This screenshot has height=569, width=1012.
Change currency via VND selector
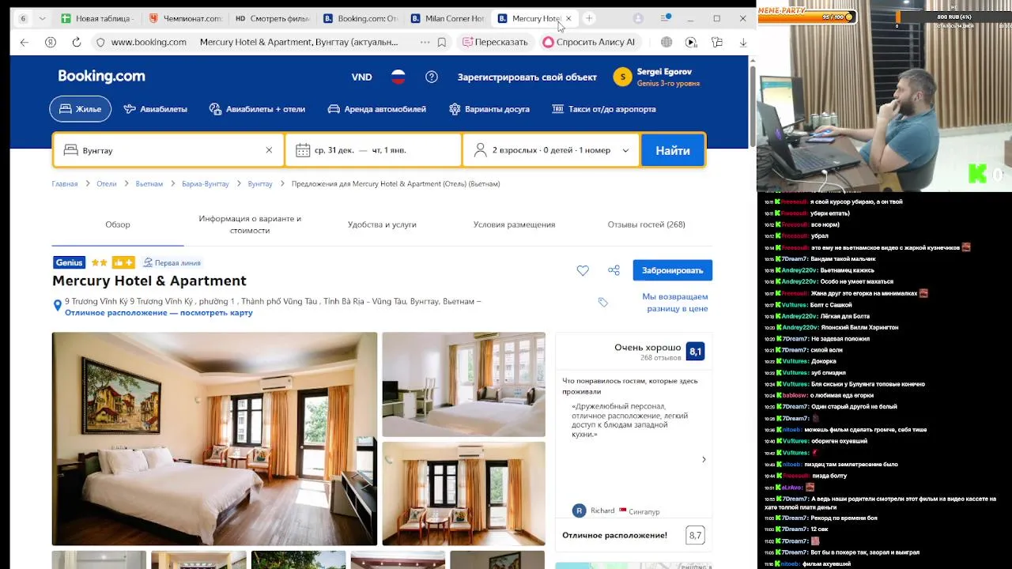click(361, 77)
